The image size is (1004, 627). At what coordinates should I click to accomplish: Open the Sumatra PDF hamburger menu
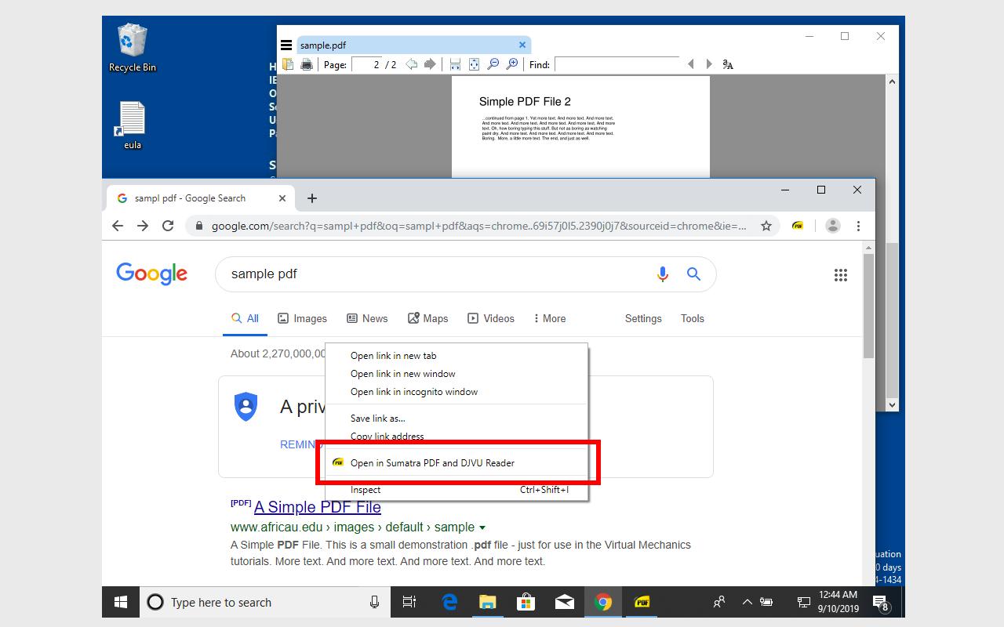point(286,45)
